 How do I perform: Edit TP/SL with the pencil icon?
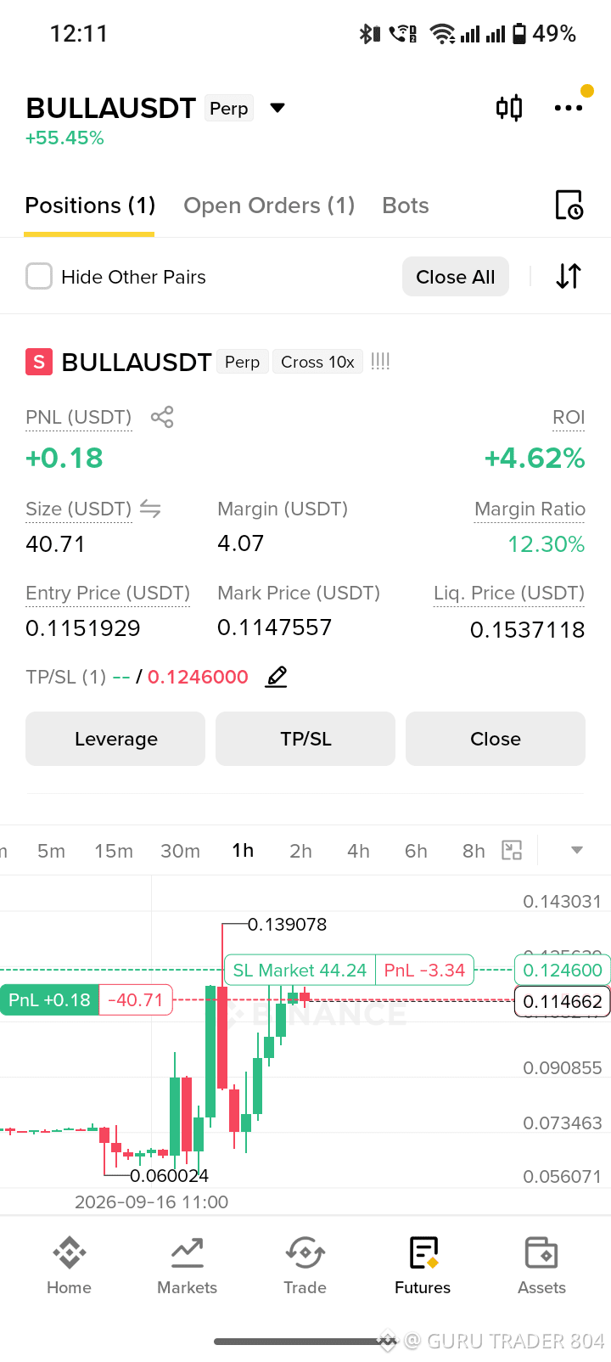(x=277, y=677)
